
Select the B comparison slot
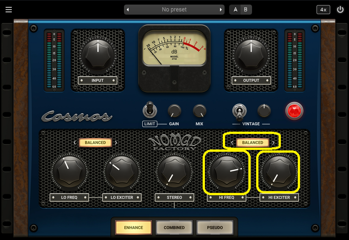246,10
